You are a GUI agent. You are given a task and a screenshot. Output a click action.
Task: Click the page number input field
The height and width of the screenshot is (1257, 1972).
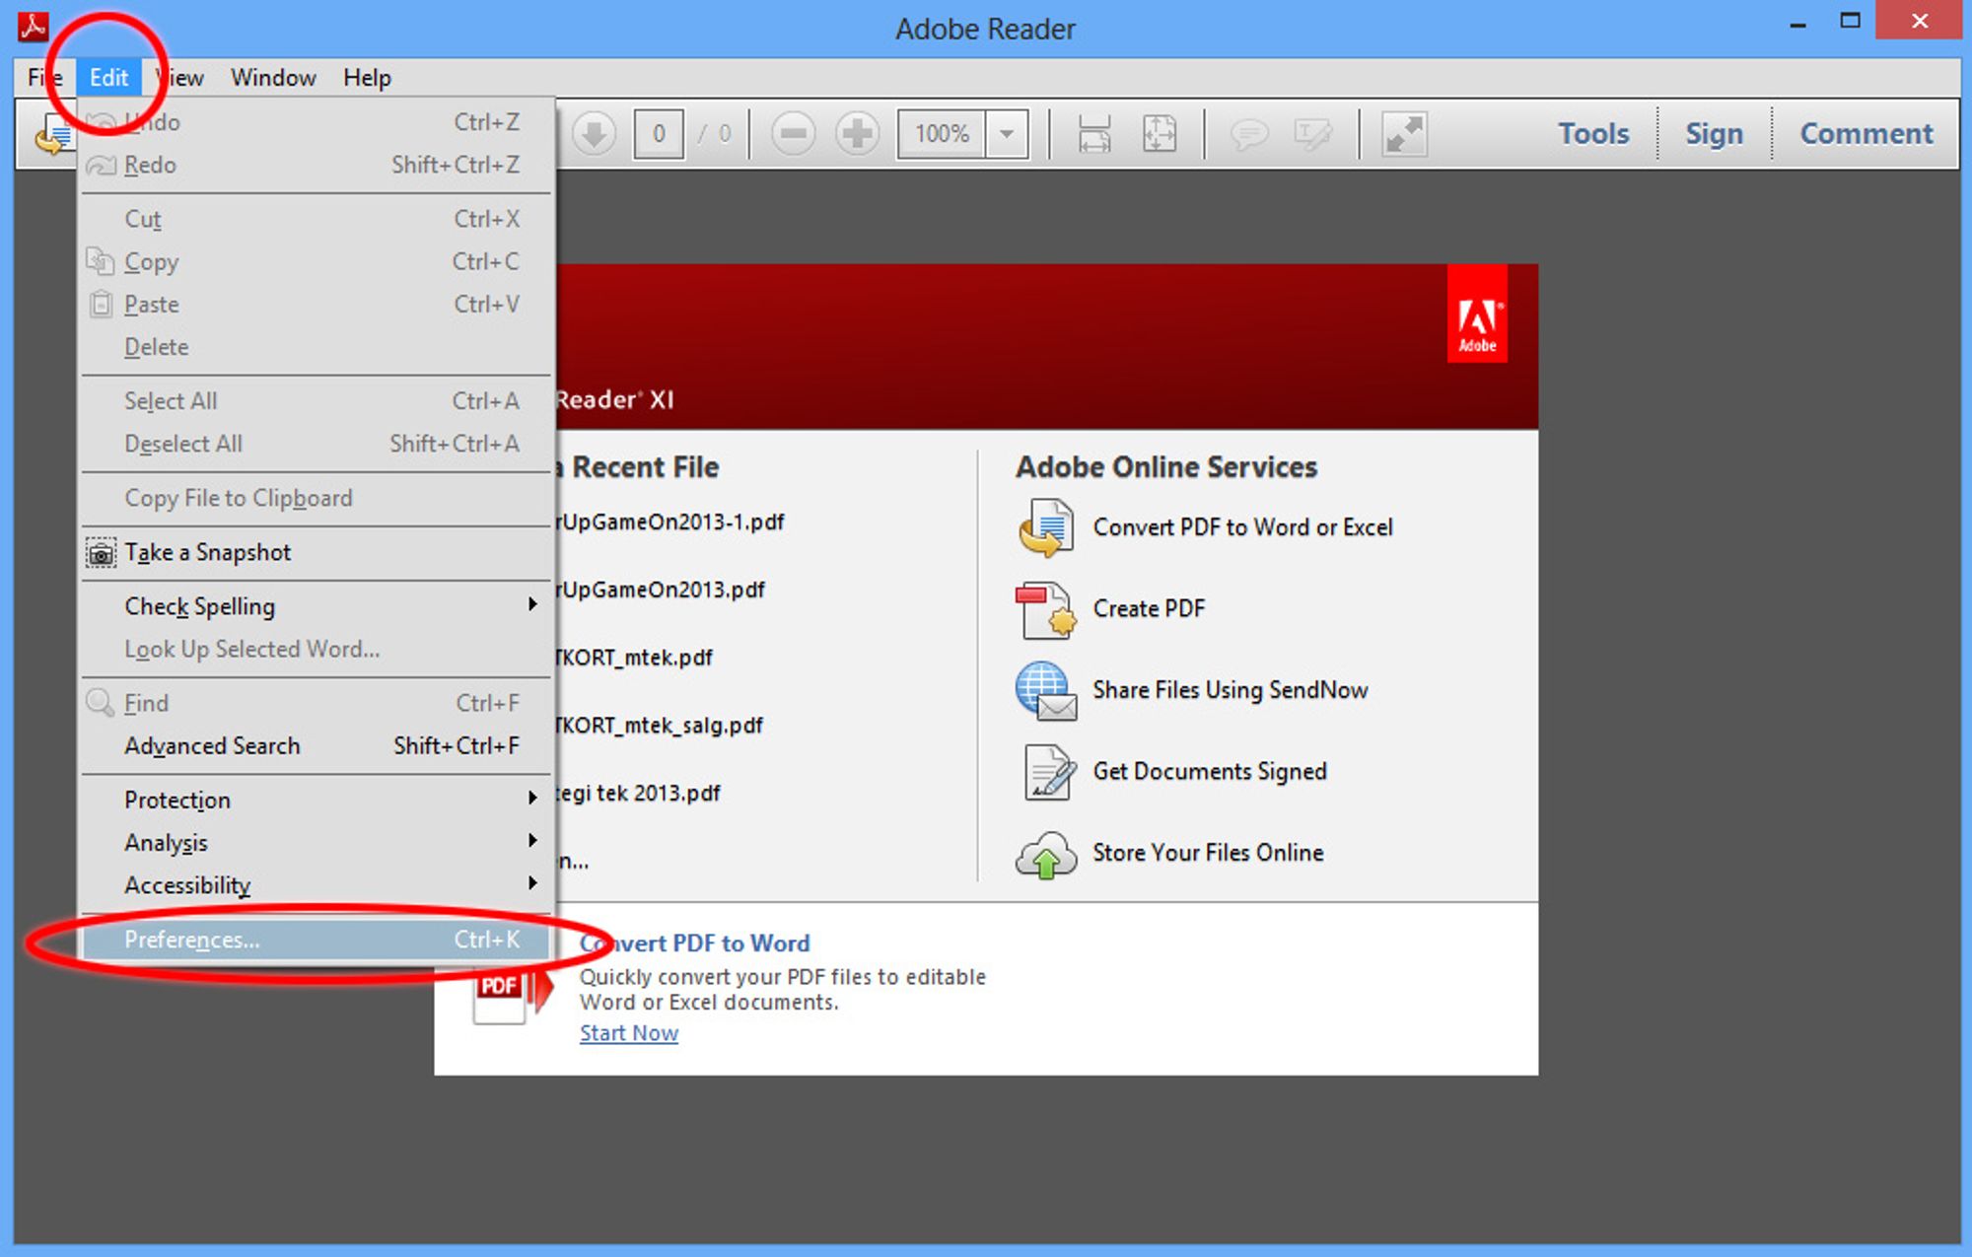click(659, 134)
